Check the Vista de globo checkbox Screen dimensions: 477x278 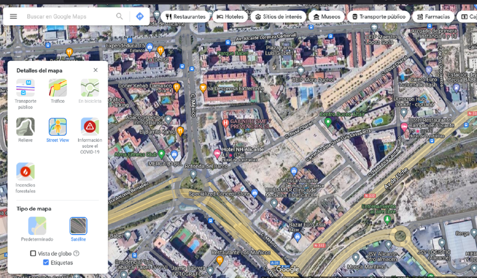(x=33, y=253)
